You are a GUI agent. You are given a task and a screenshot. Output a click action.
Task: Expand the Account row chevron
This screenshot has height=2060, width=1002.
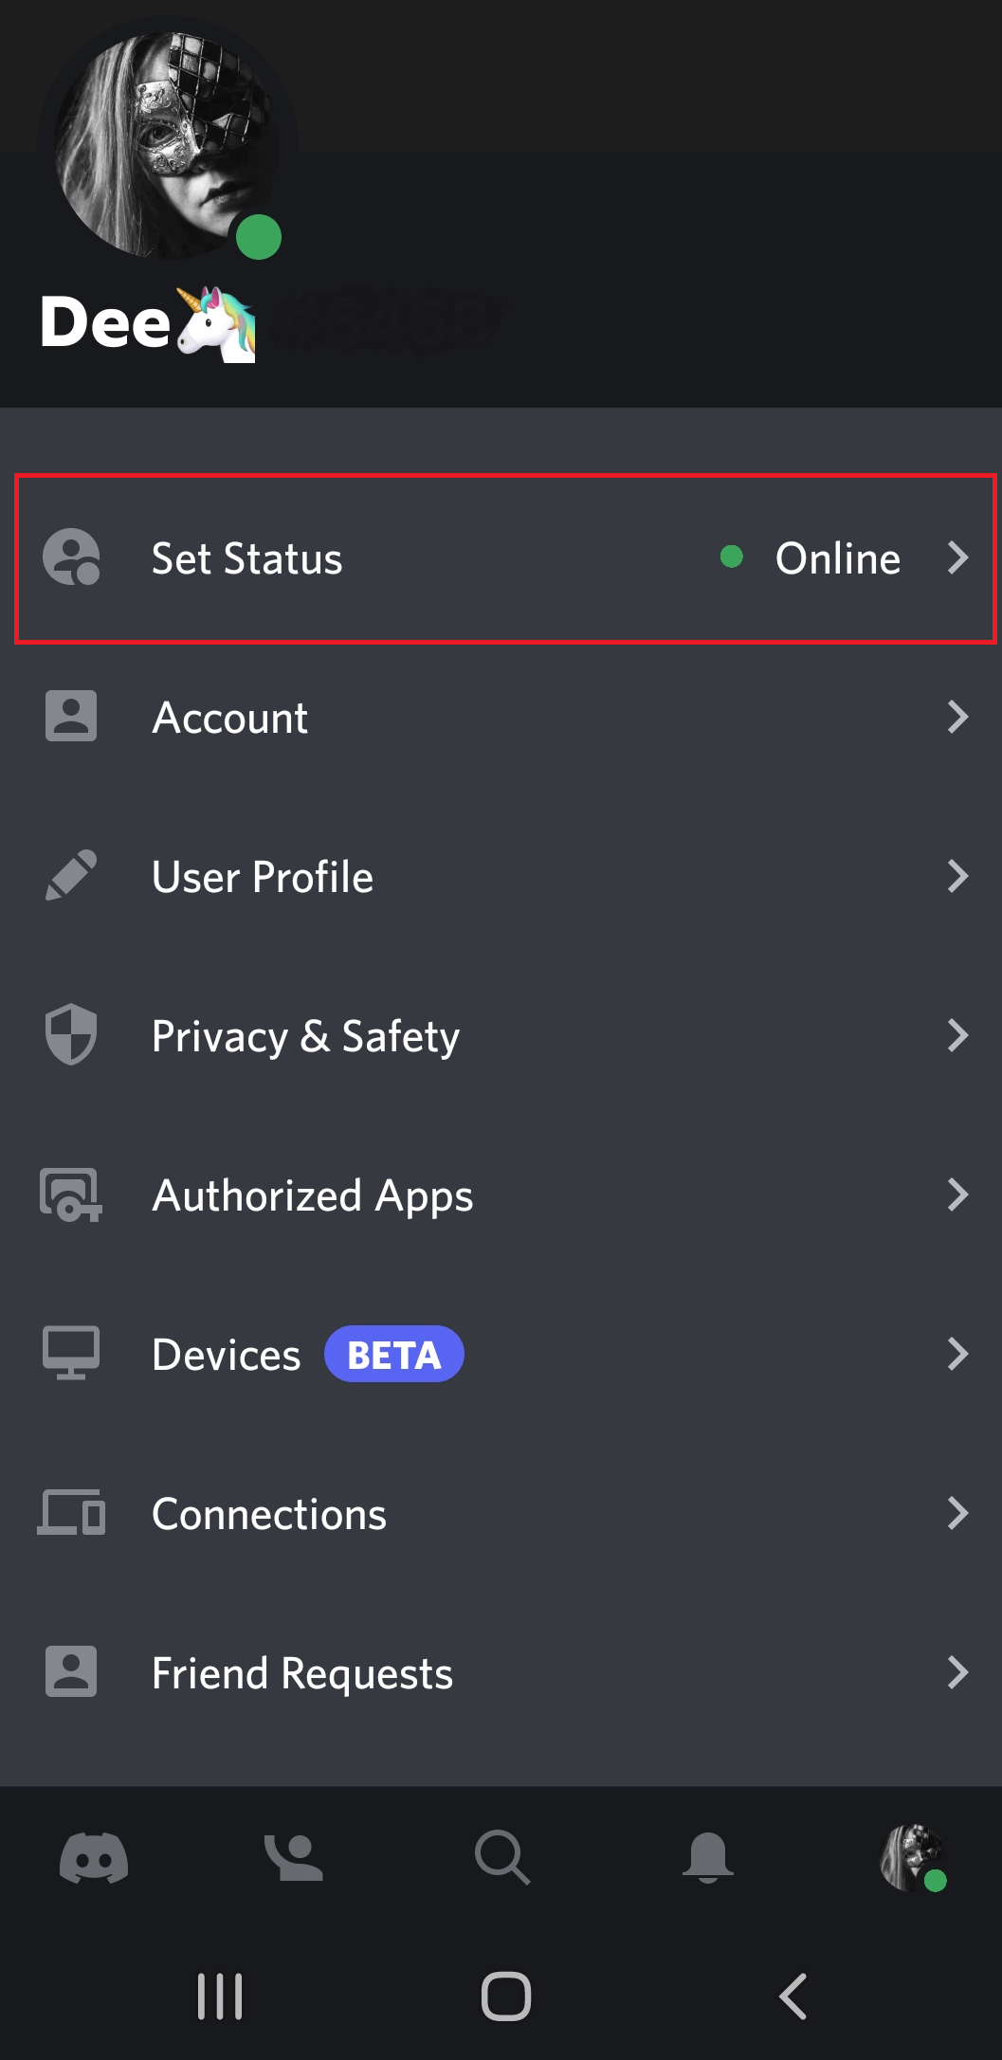coord(957,717)
